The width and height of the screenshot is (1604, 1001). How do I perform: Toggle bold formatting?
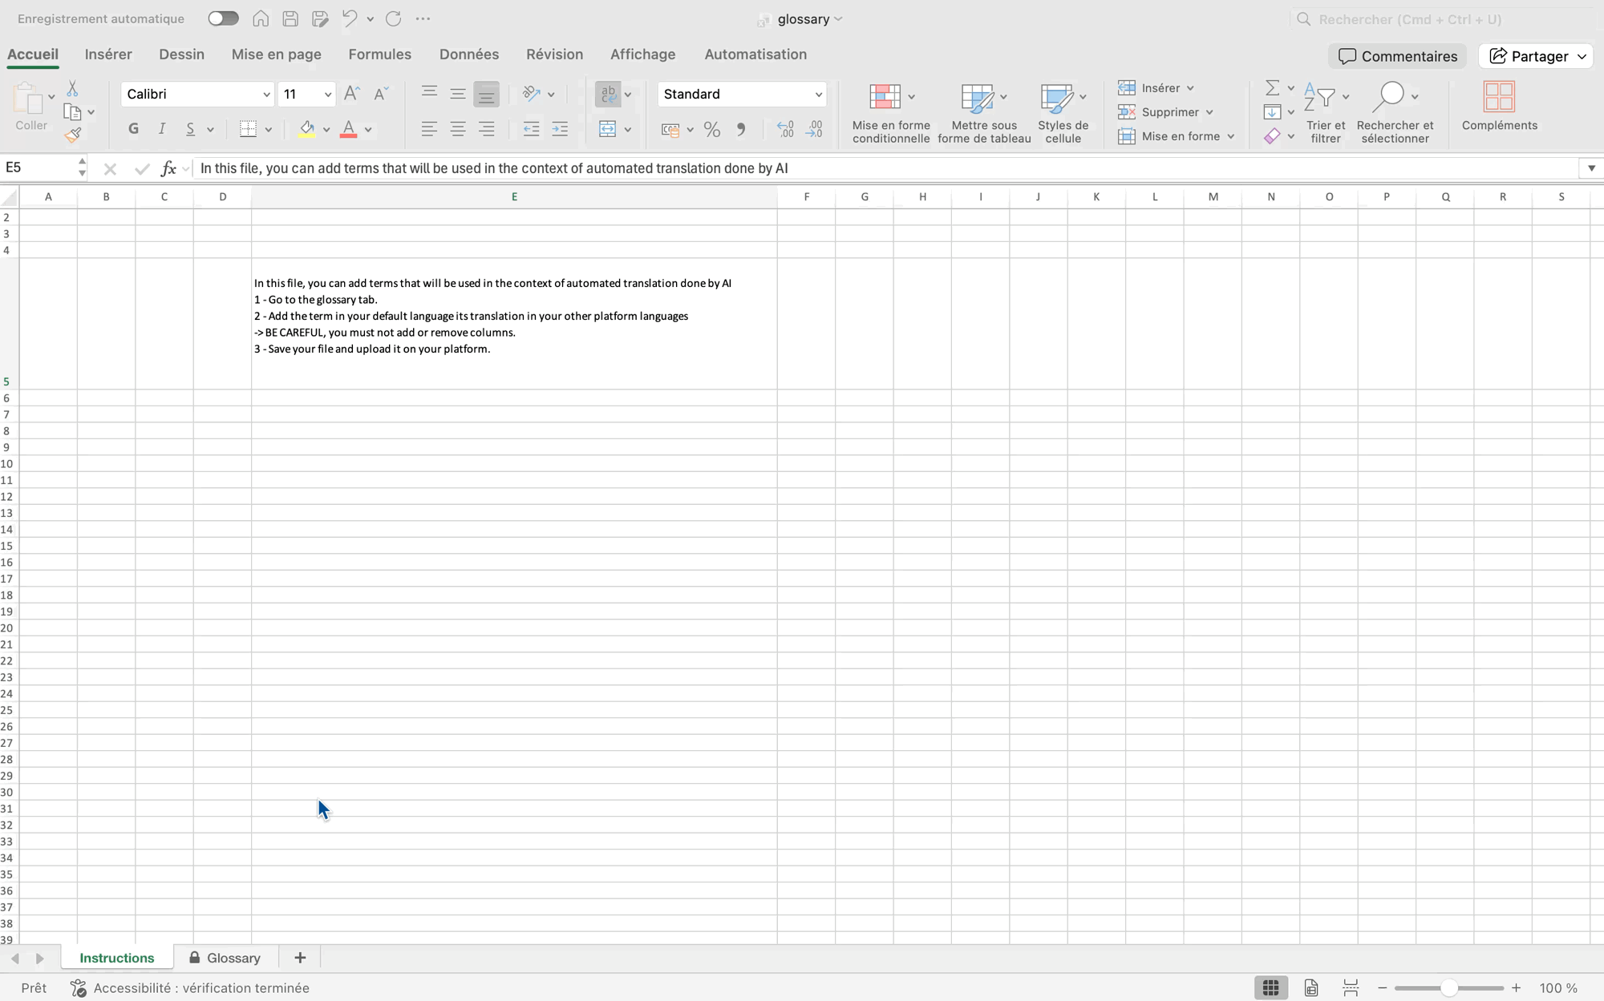pyautogui.click(x=133, y=129)
